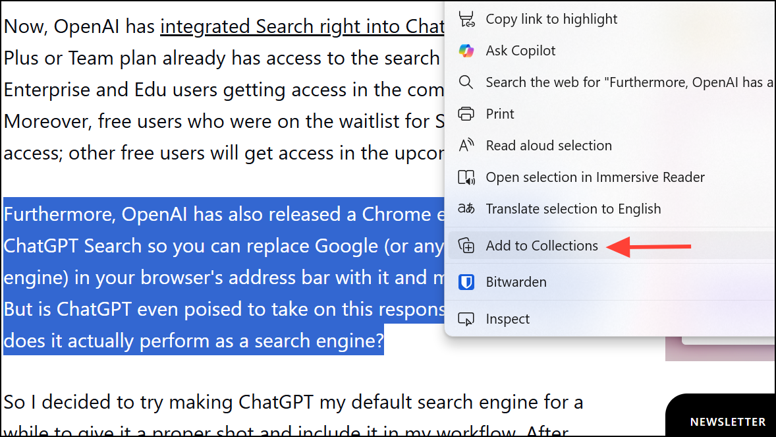Choose Add to Collections entry
Image resolution: width=776 pixels, height=437 pixels.
[x=541, y=245]
